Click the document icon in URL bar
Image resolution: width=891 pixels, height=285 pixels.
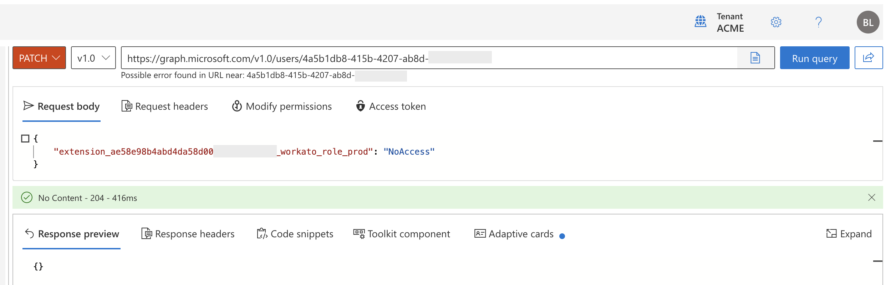[755, 58]
